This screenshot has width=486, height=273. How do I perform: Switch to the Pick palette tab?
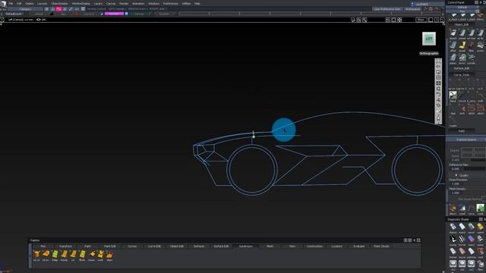coord(43,246)
